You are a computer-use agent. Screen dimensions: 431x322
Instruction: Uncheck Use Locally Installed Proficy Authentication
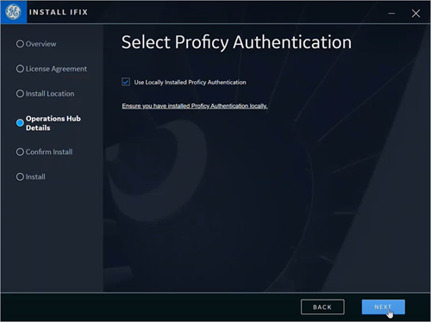[126, 82]
